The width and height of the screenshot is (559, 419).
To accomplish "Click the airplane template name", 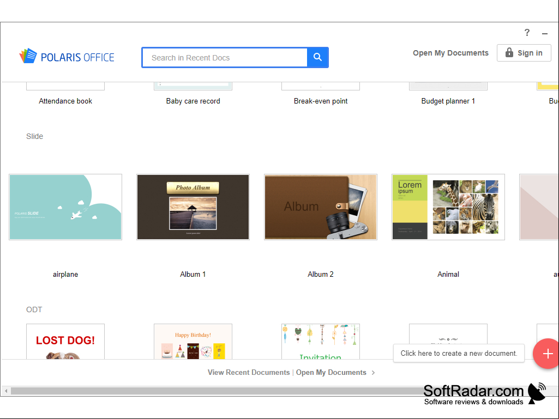I will pos(65,275).
